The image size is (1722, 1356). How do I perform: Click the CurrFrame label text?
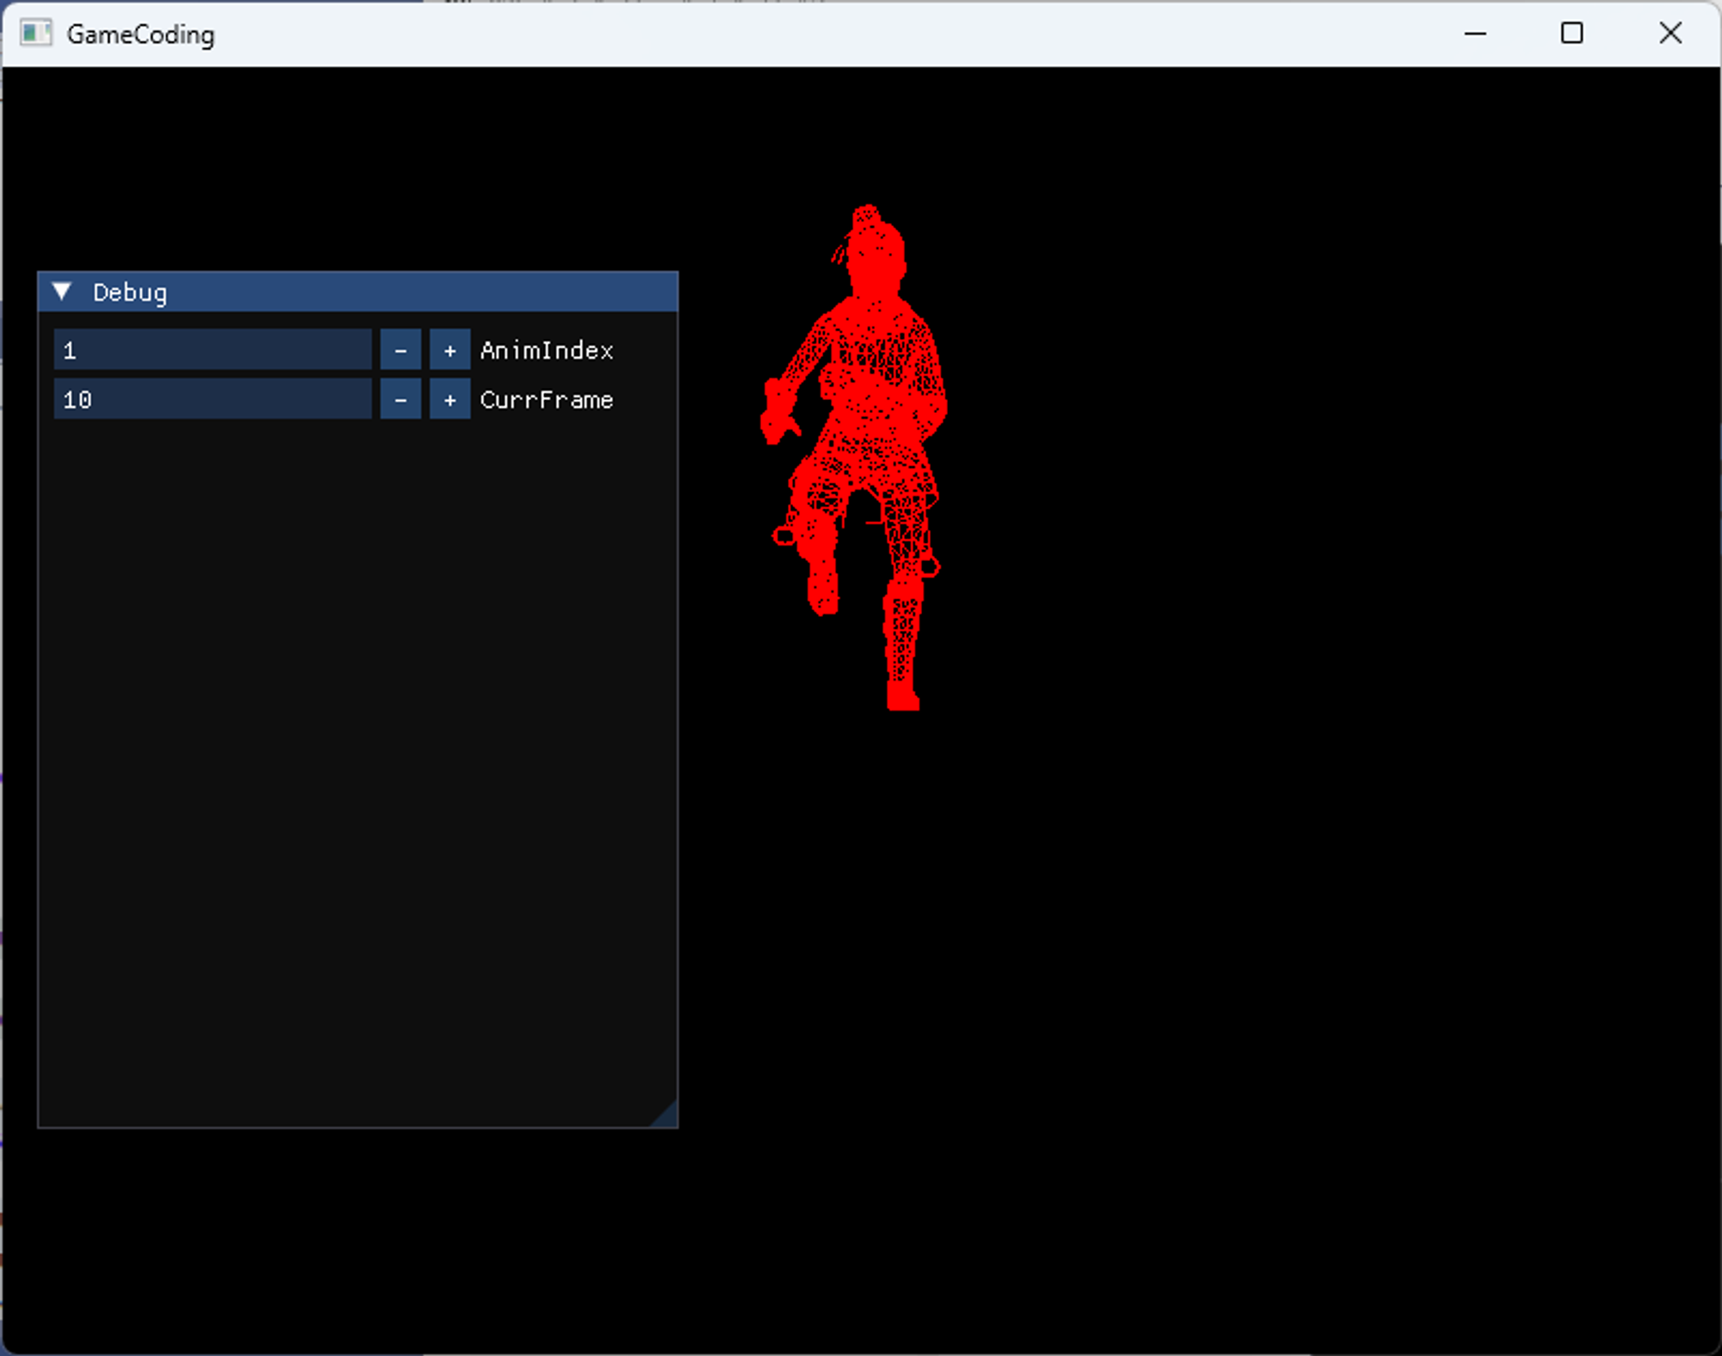(x=546, y=399)
